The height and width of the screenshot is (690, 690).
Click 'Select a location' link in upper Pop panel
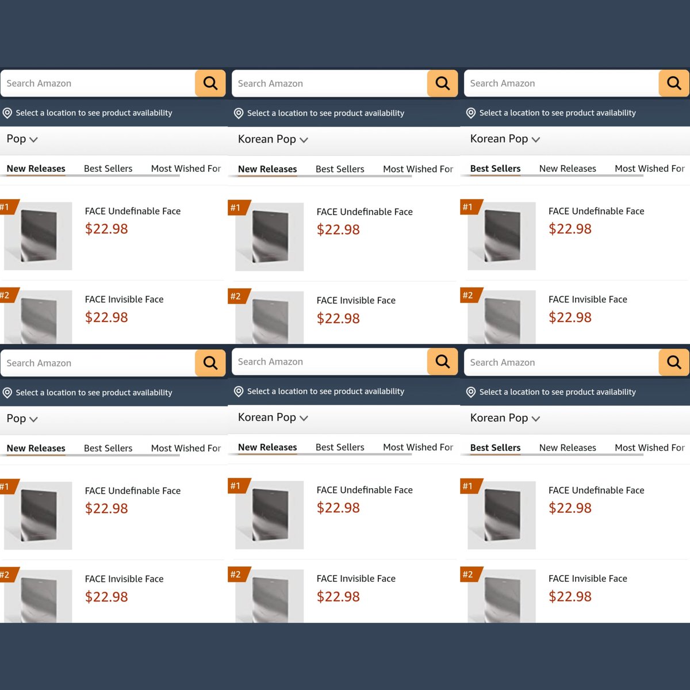point(94,113)
